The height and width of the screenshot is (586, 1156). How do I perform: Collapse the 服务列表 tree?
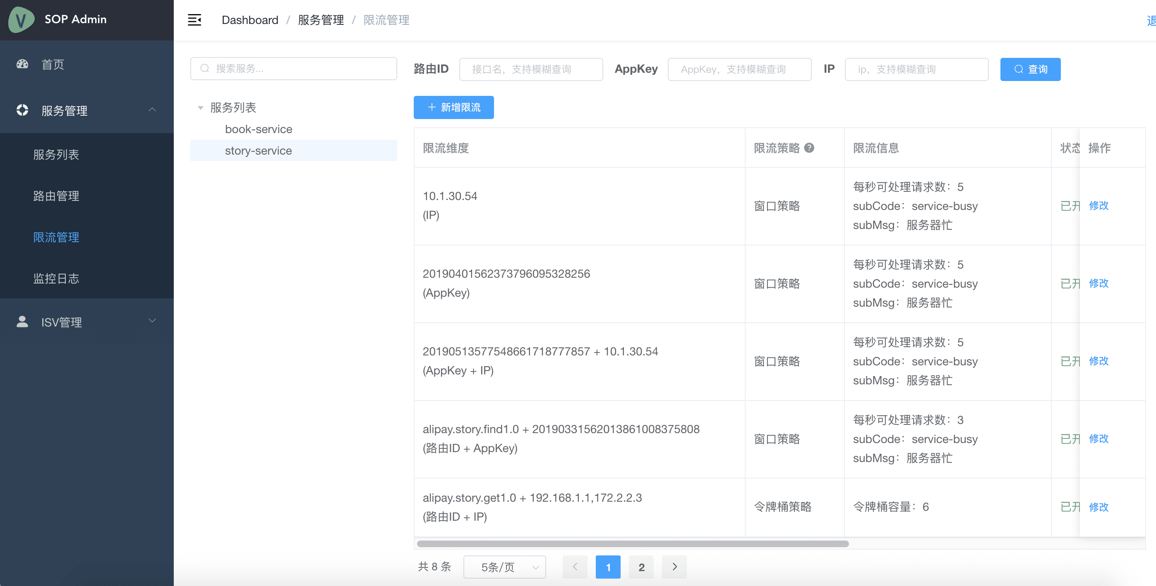201,107
